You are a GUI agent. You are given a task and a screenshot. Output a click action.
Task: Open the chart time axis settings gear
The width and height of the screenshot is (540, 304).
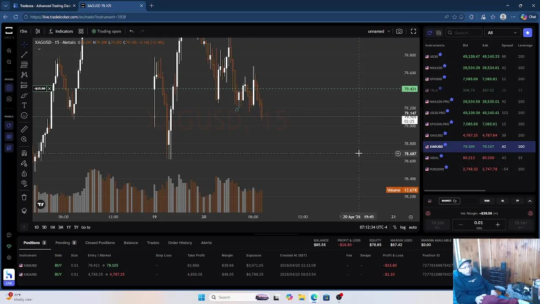(410, 217)
